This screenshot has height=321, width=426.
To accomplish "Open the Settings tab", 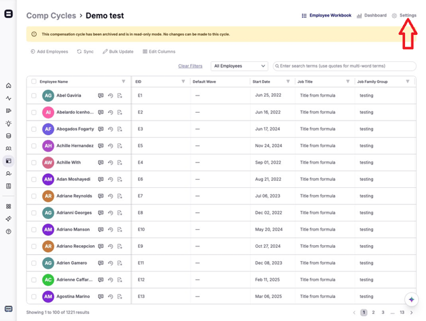I will click(404, 15).
